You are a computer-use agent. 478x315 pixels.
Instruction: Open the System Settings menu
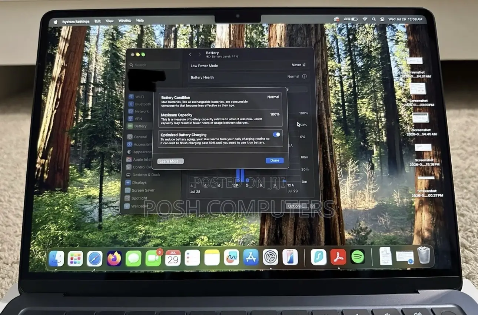coord(76,22)
